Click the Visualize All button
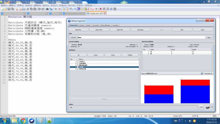This screenshot has height=124, width=220. point(208,74)
